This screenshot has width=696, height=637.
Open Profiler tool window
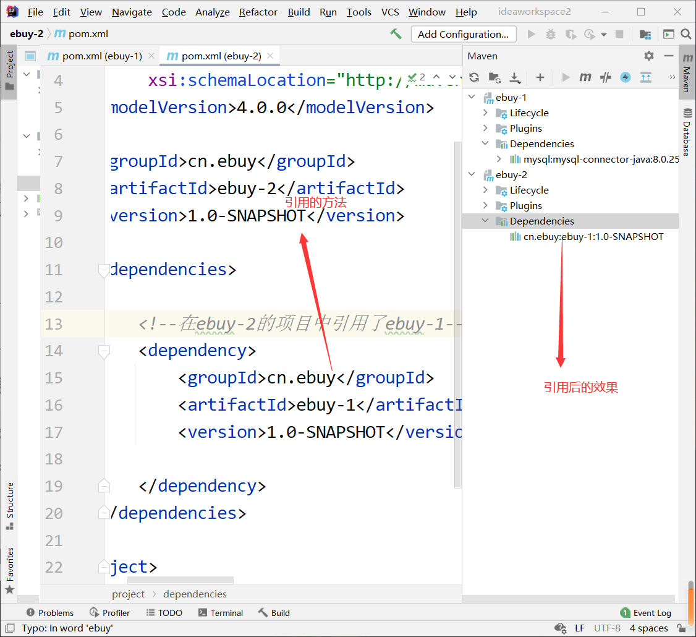coord(109,612)
